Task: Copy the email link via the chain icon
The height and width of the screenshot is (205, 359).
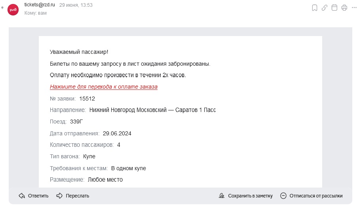Action: click(x=325, y=8)
